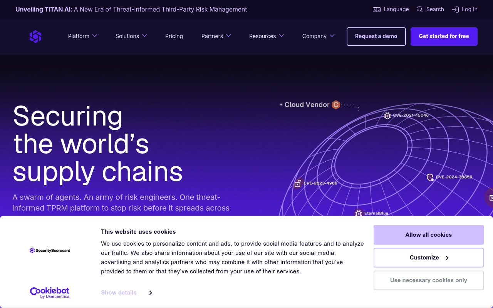Click the CVE-2021-45046 bug icon
This screenshot has height=308, width=493.
pyautogui.click(x=387, y=115)
